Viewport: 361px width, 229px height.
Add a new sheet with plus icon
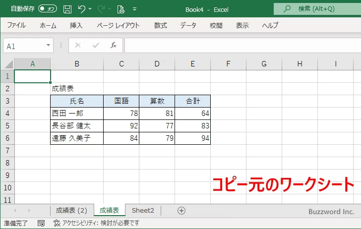(181, 211)
